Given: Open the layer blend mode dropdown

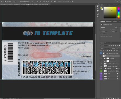Looking at the screenshot, I should point(106,48).
